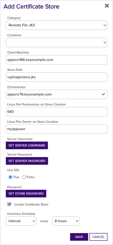Click the green checkmark in Orchestrator field
The image size is (113, 245).
103,94
